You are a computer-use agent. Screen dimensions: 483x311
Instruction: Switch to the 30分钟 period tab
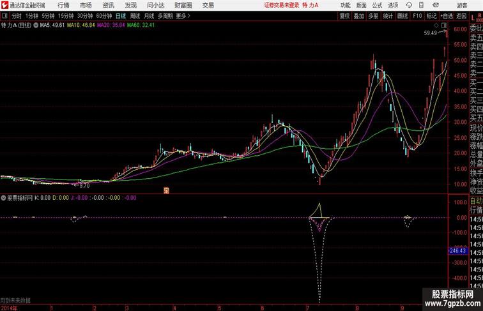[x=85, y=16]
